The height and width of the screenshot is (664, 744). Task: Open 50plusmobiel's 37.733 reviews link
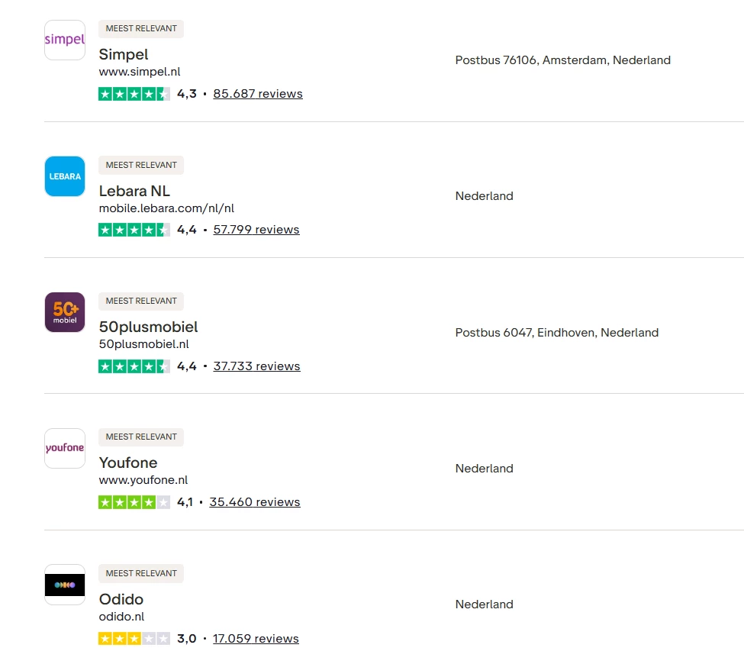256,366
